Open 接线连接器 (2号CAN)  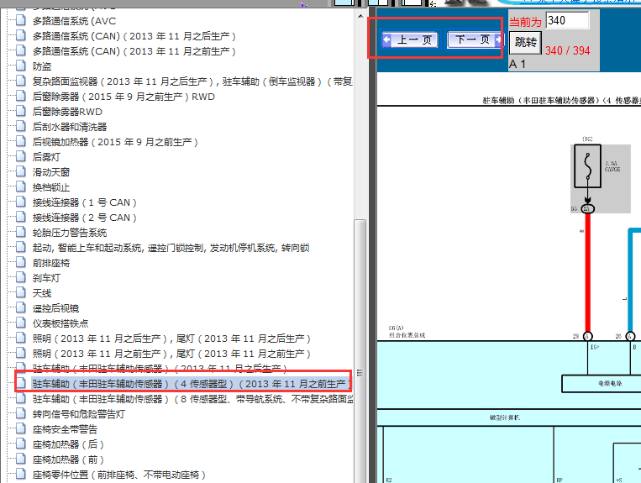[85, 218]
